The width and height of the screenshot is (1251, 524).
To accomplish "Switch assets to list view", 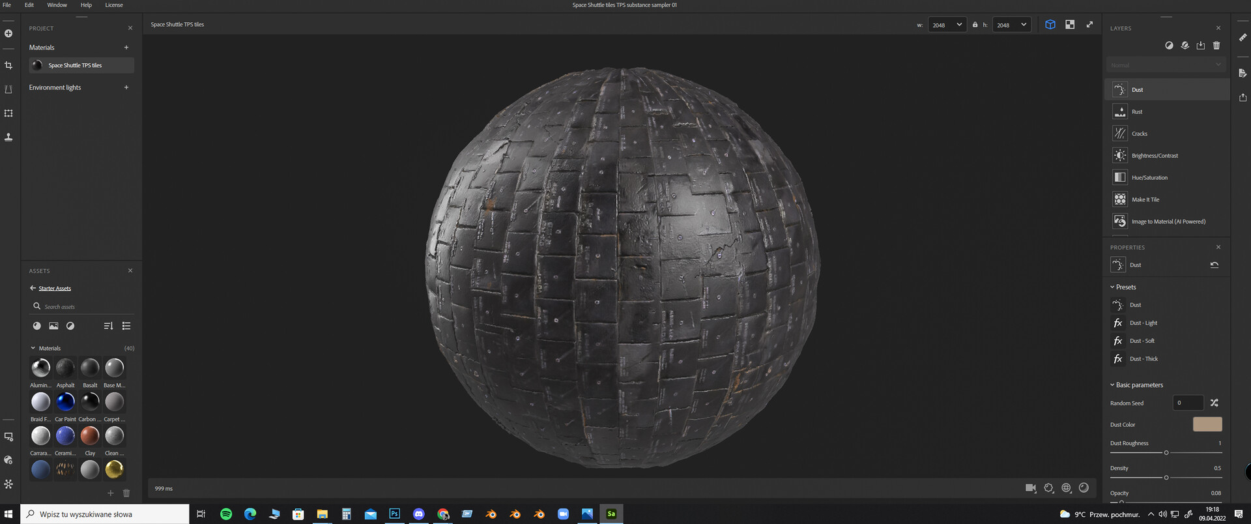I will click(x=126, y=326).
